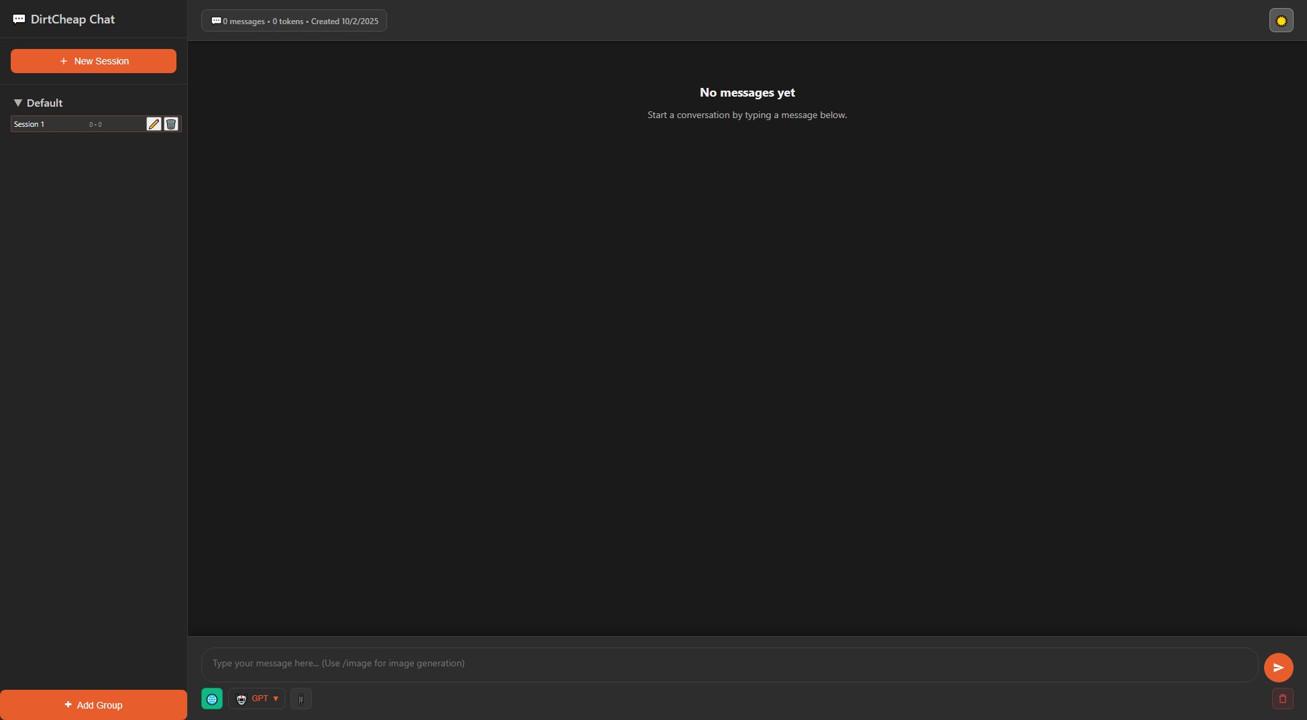The image size is (1307, 720).
Task: Toggle the light/dark theme sun button
Action: [1281, 21]
